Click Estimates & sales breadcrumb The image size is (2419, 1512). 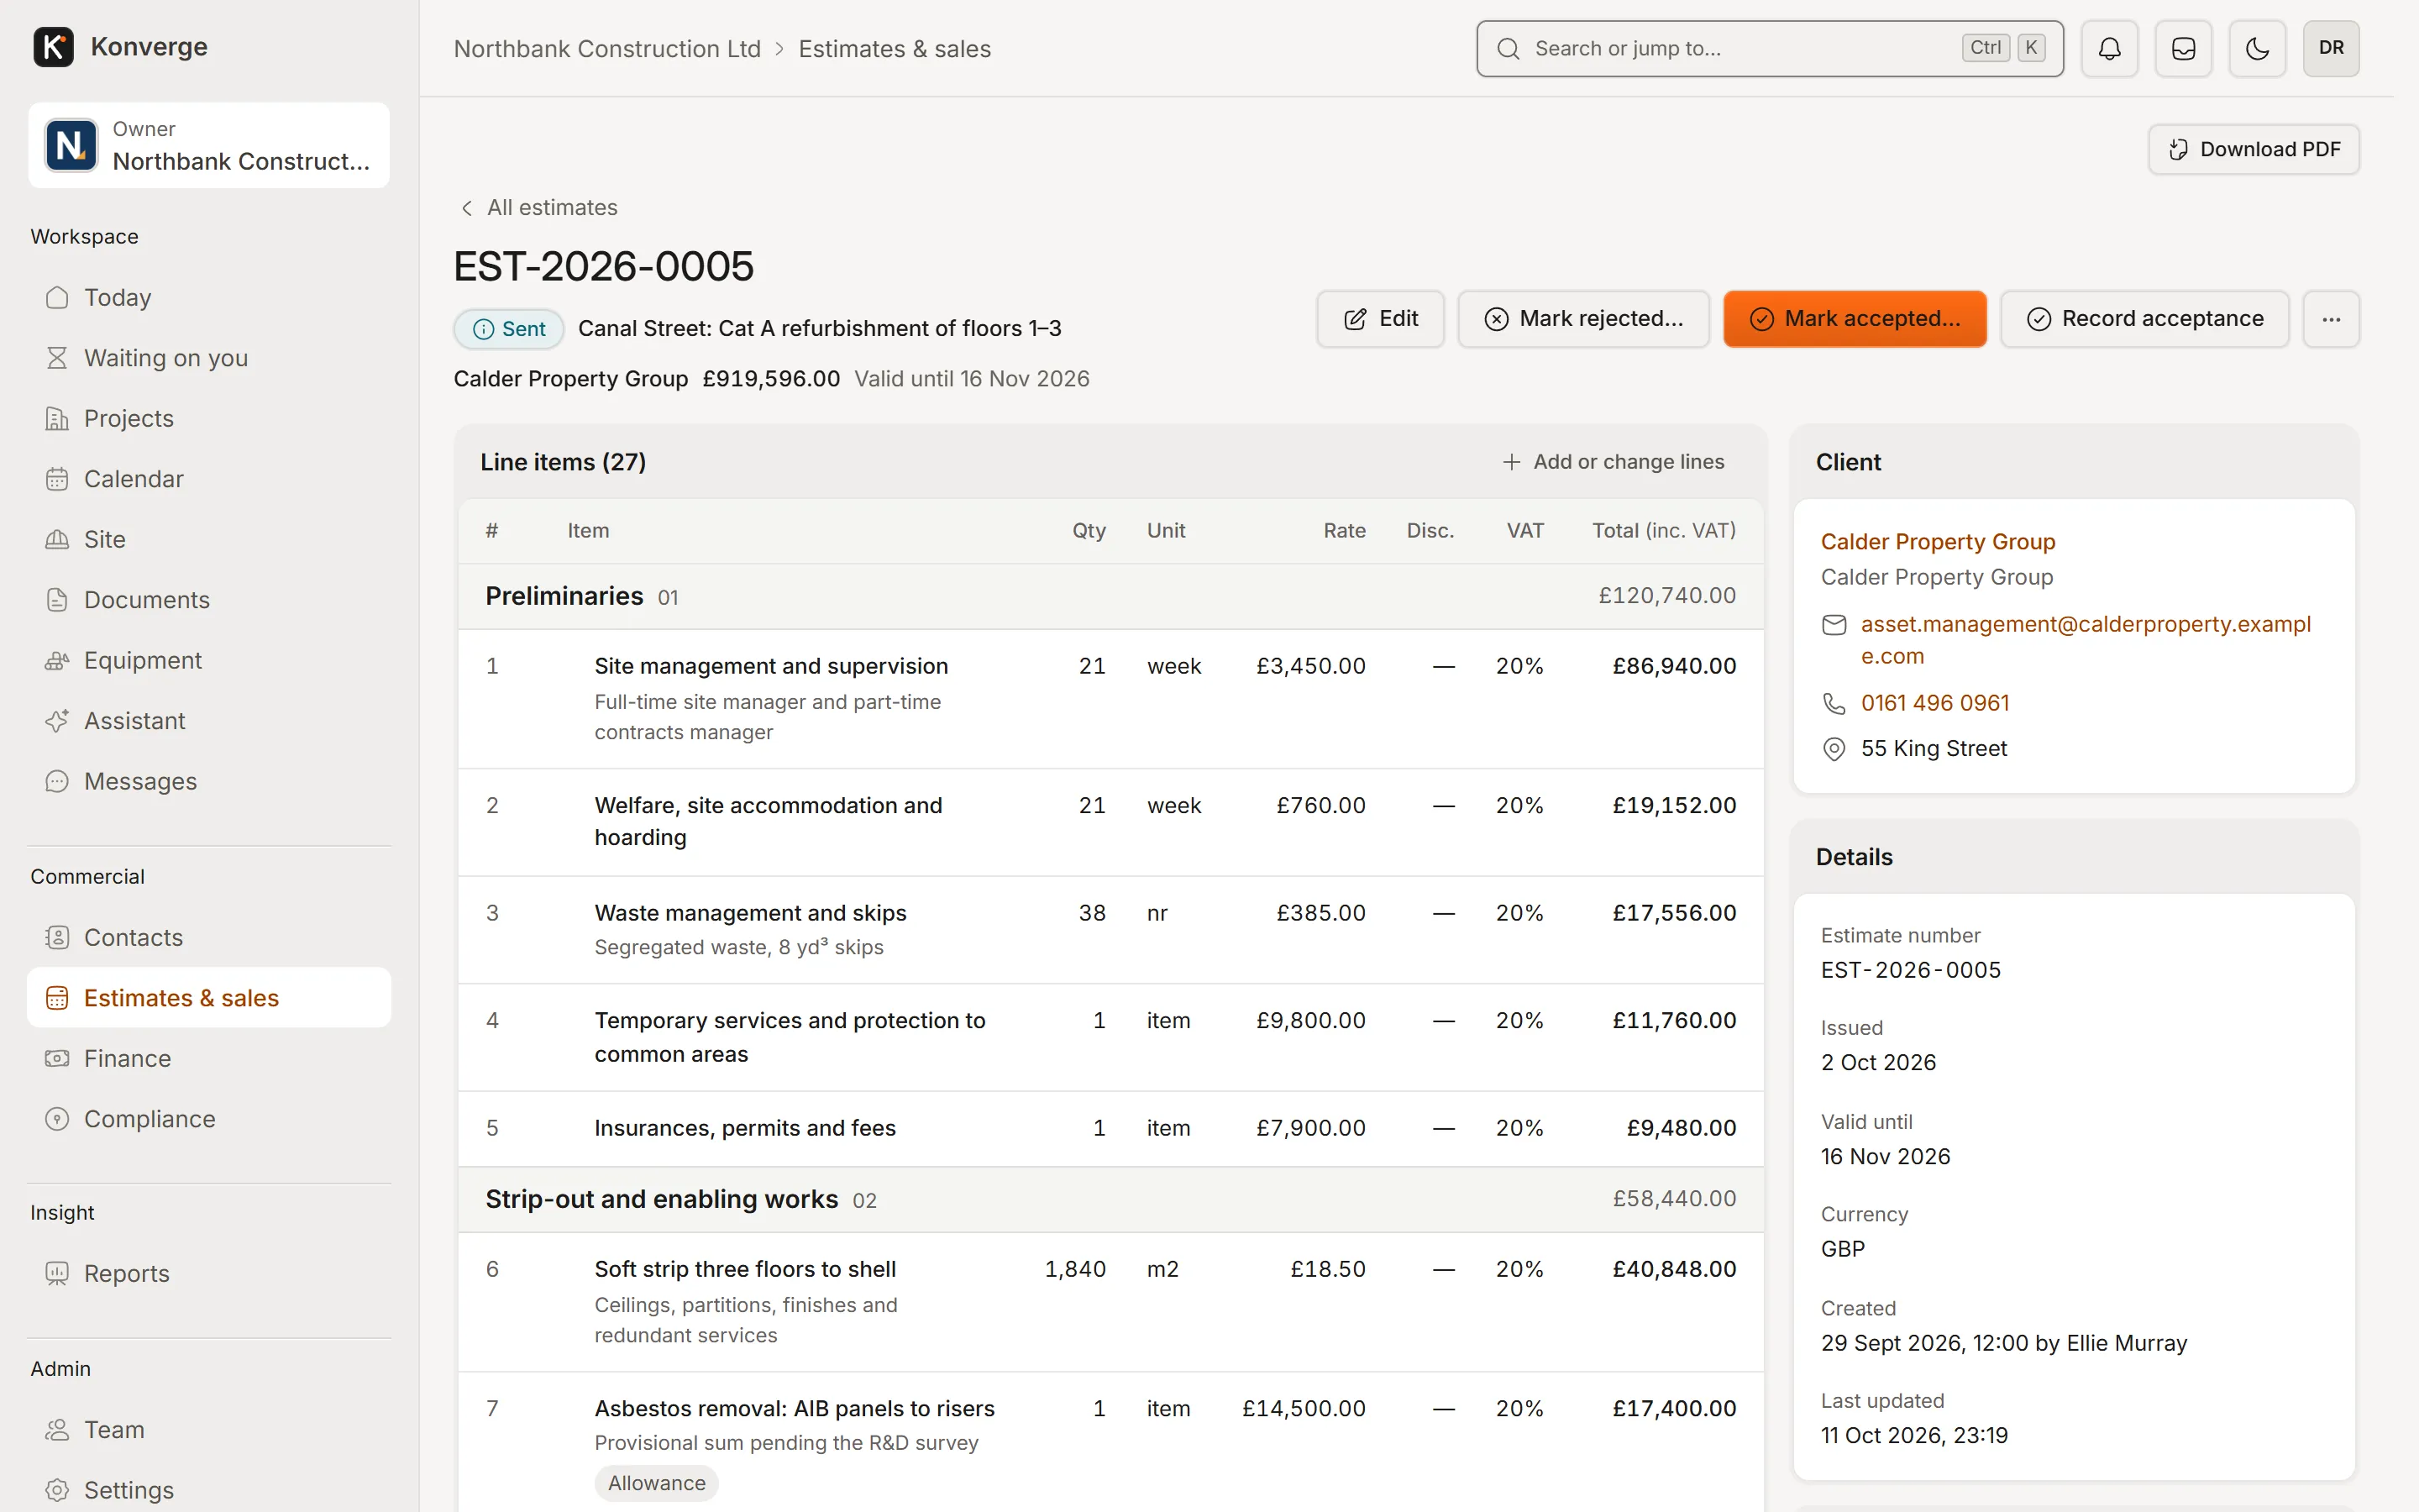pos(895,49)
